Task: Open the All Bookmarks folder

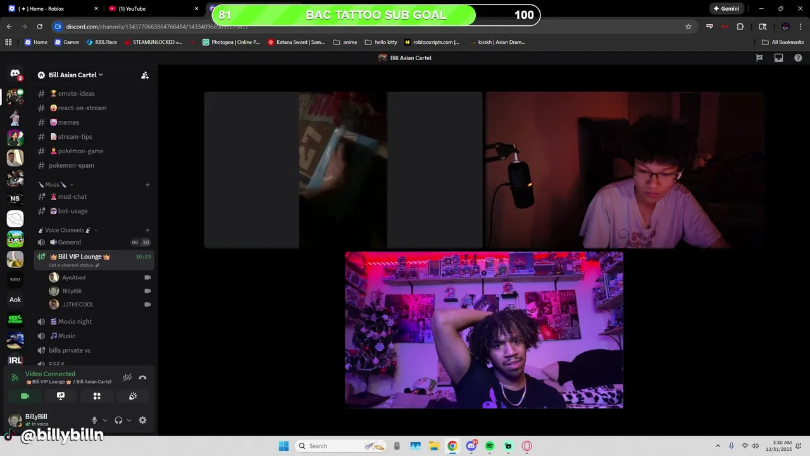Action: pyautogui.click(x=783, y=42)
